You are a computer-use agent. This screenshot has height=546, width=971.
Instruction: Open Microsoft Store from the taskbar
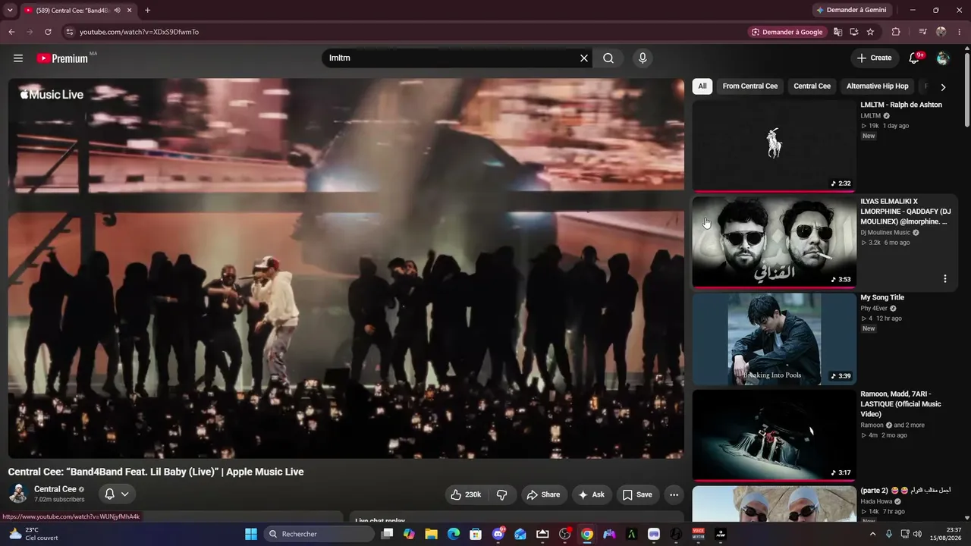(476, 534)
